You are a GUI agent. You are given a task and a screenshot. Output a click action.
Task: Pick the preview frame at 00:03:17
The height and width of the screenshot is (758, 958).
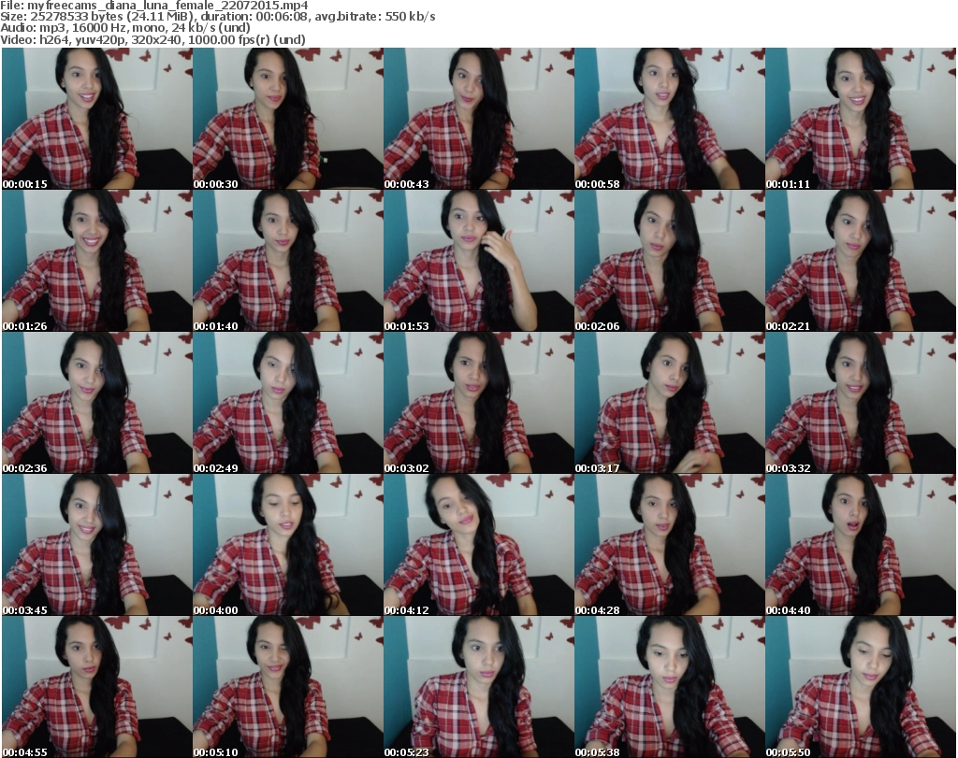click(670, 403)
